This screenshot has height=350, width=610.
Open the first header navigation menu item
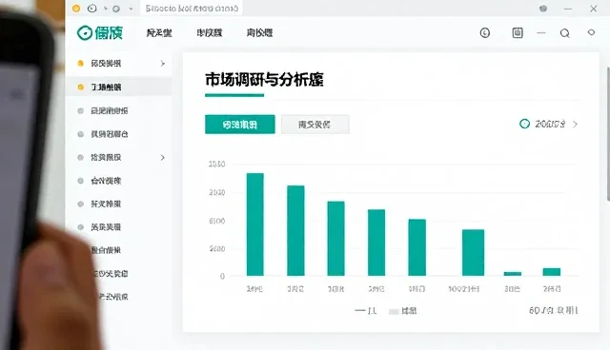[x=159, y=33]
